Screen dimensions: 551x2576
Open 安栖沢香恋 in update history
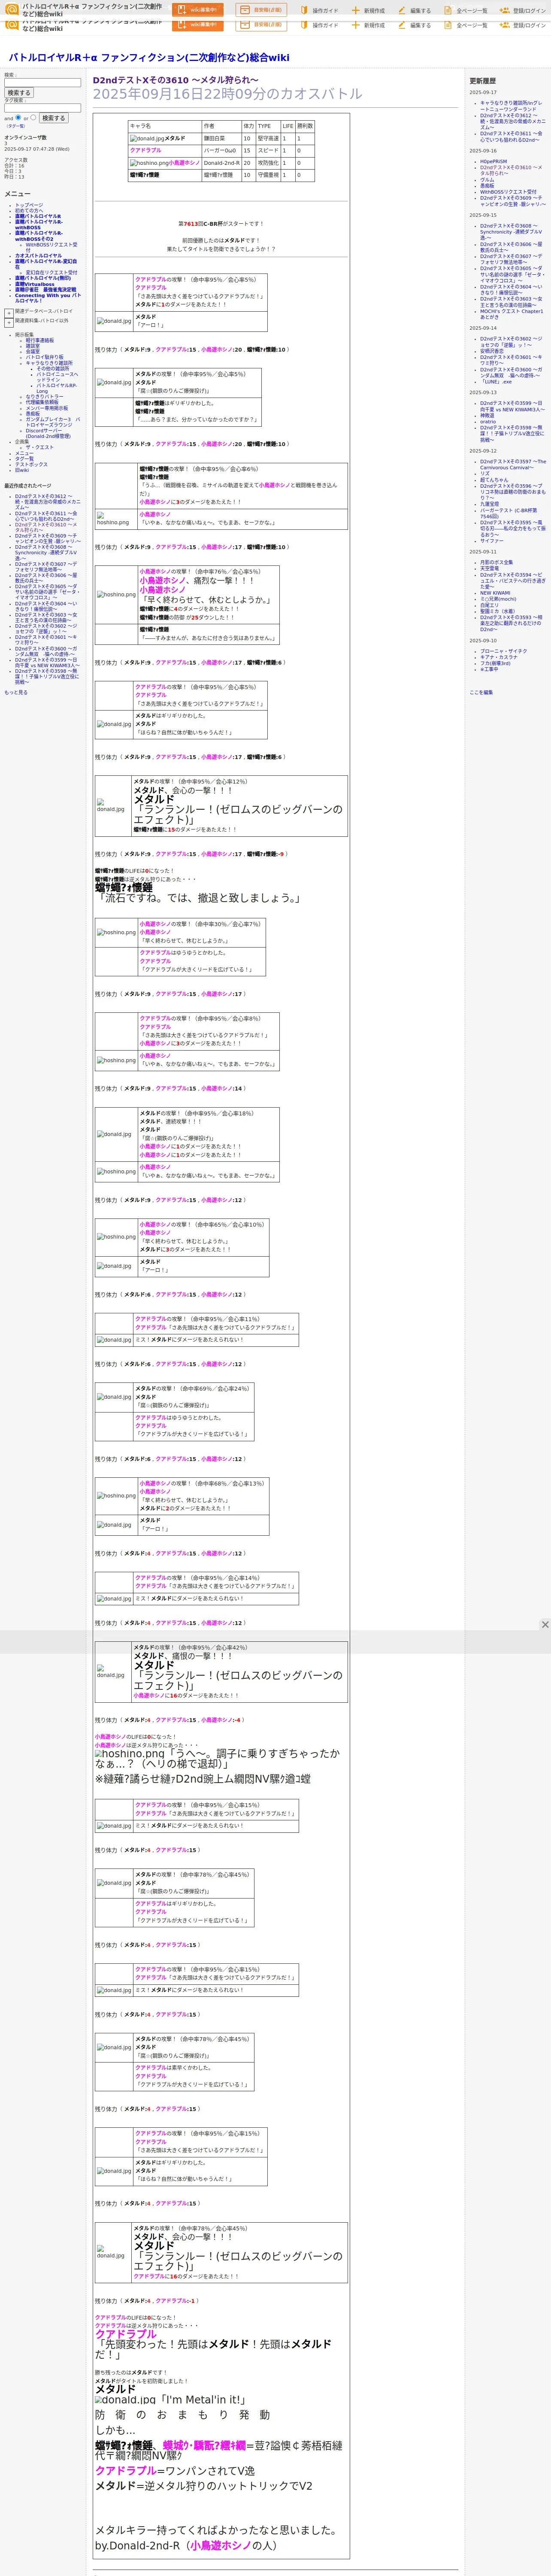(492, 351)
